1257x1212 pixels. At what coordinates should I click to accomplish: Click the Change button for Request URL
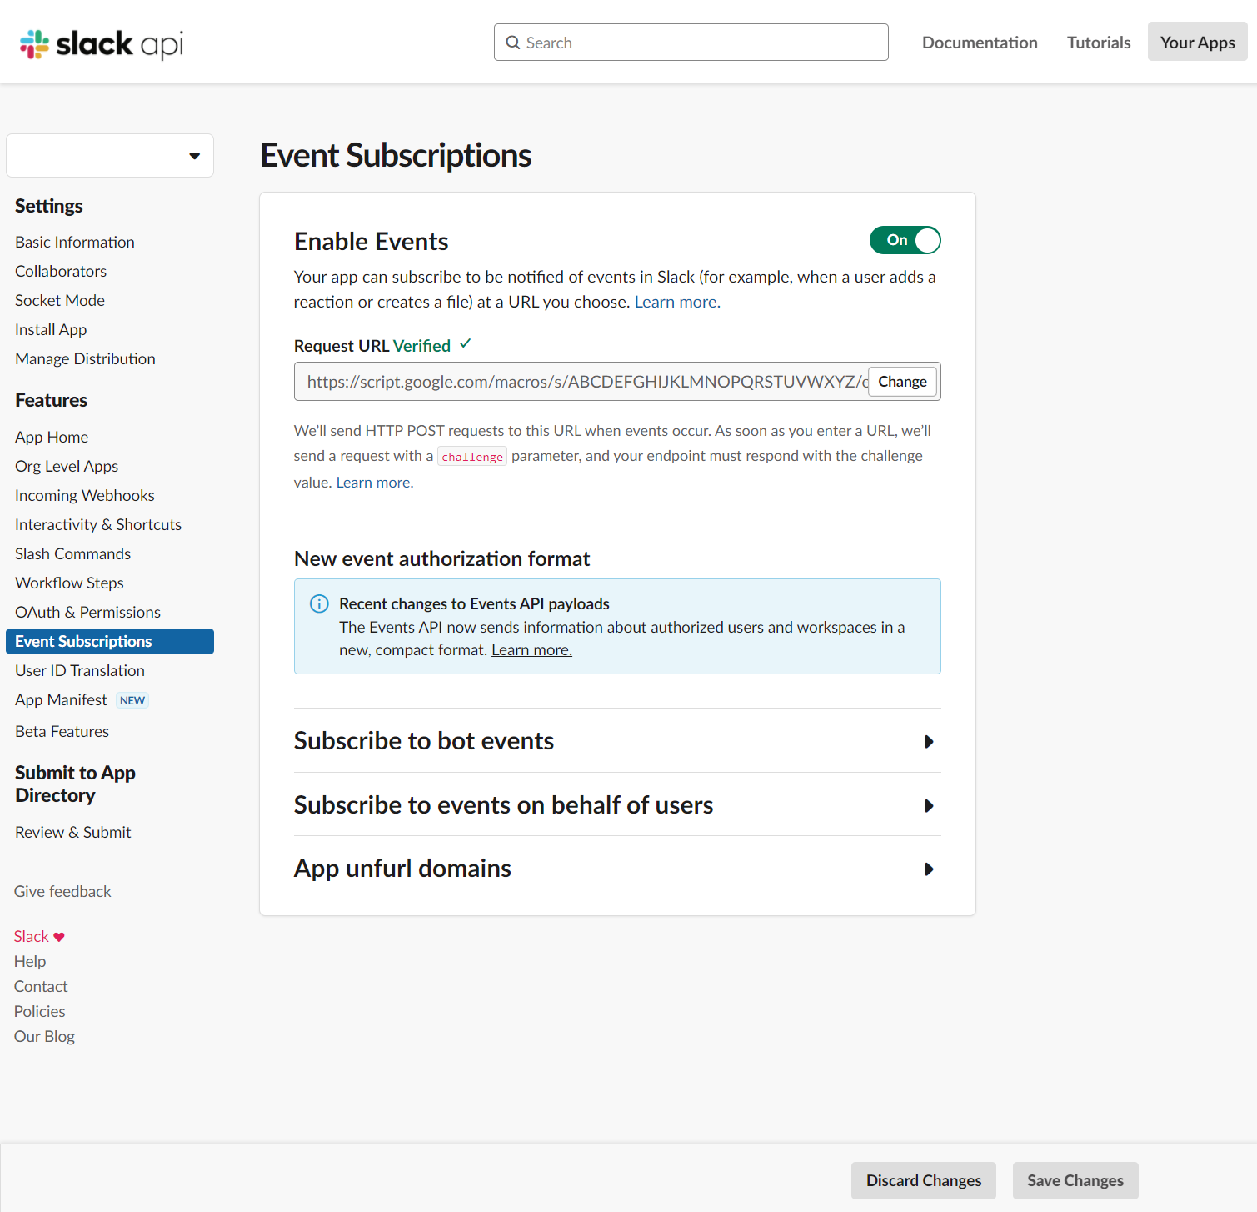tap(902, 382)
